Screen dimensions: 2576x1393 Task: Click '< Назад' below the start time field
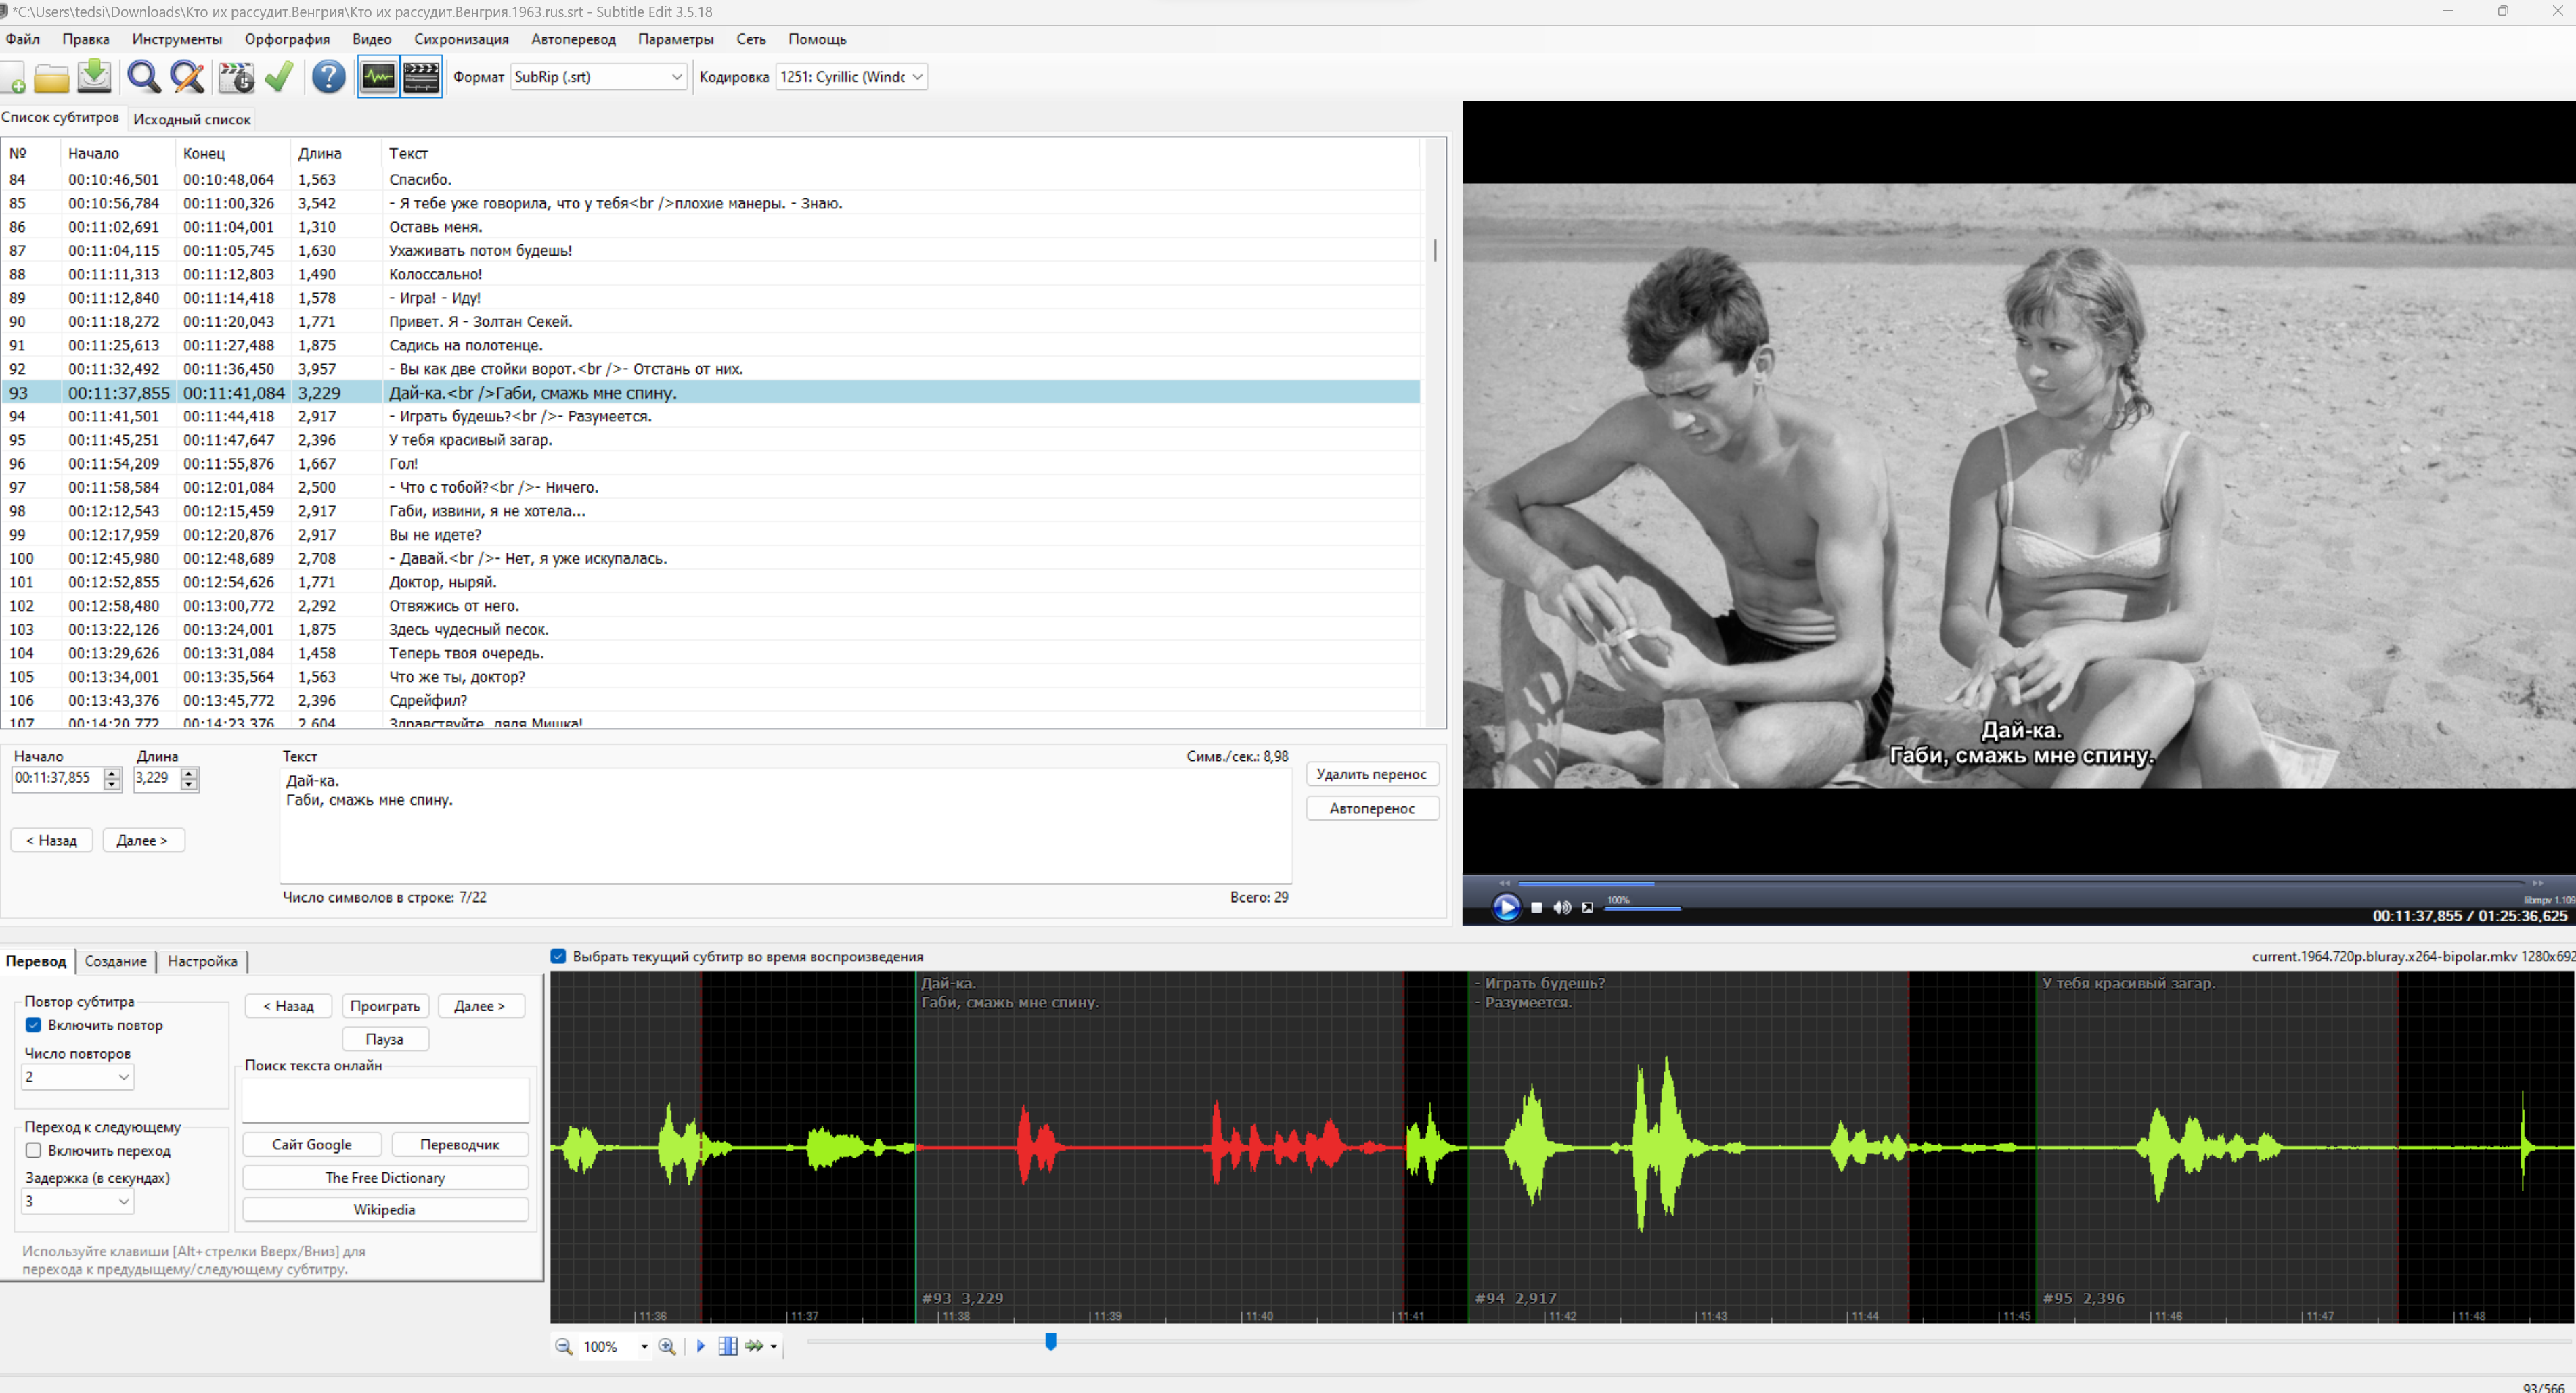click(x=52, y=840)
